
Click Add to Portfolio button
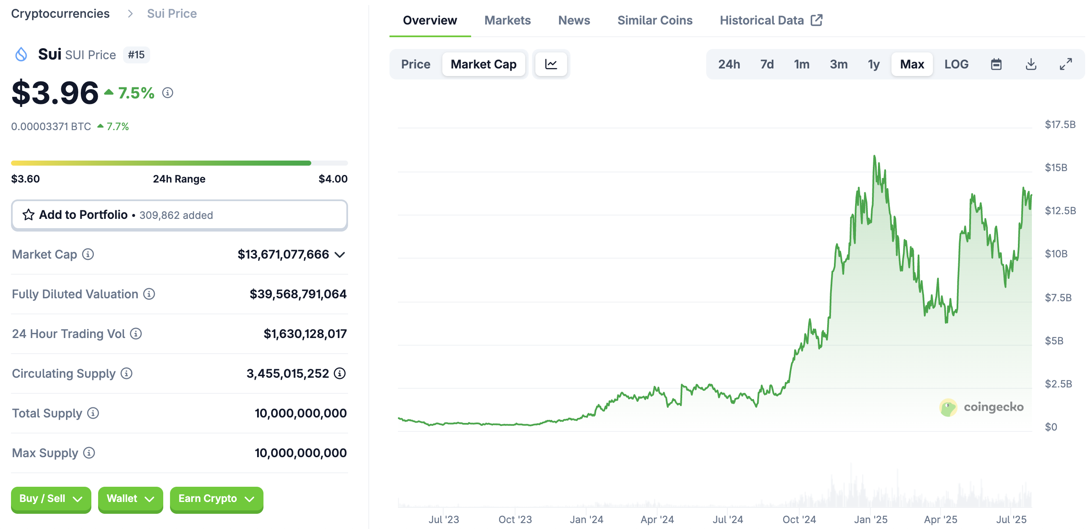click(x=179, y=215)
